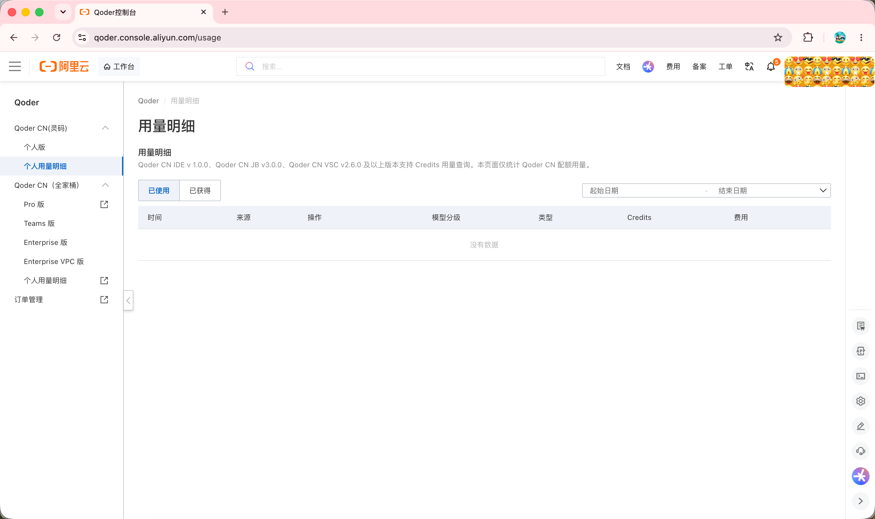Collapse the sidebar with the arrow handle
Image resolution: width=875 pixels, height=519 pixels.
point(128,300)
